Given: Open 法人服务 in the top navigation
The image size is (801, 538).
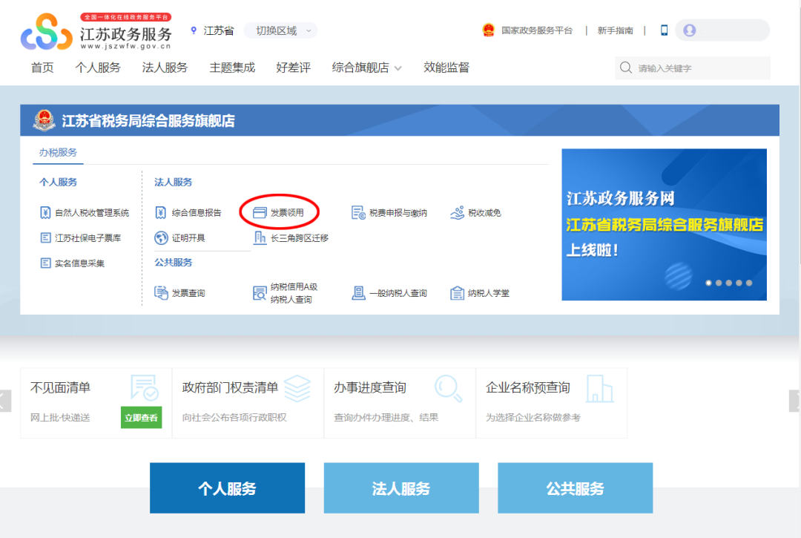Looking at the screenshot, I should [x=165, y=68].
